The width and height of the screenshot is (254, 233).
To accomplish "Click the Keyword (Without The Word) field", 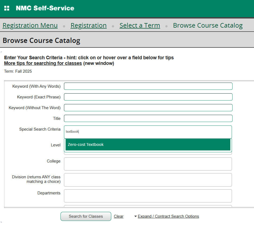I will pyautogui.click(x=148, y=108).
